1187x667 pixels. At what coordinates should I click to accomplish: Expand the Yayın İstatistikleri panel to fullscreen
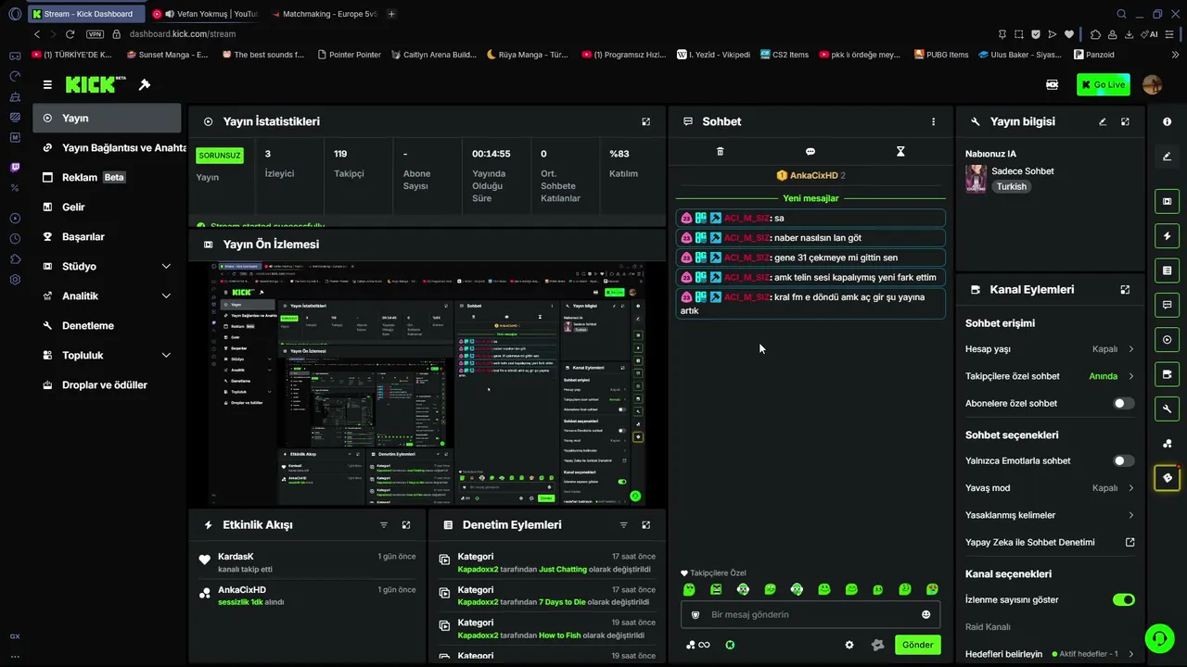tap(646, 121)
